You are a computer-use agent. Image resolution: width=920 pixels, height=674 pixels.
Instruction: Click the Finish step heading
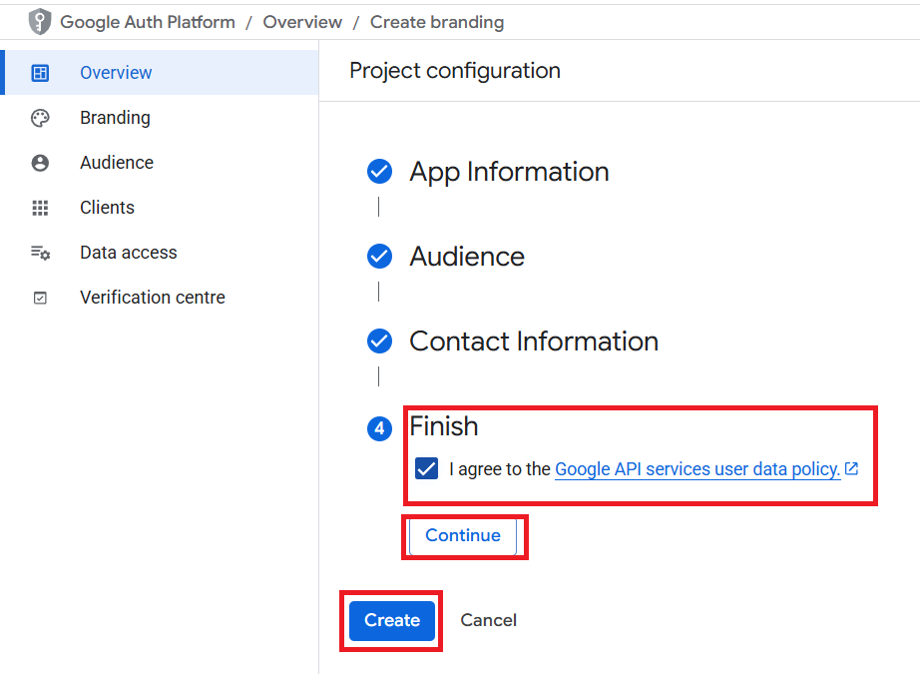444,426
